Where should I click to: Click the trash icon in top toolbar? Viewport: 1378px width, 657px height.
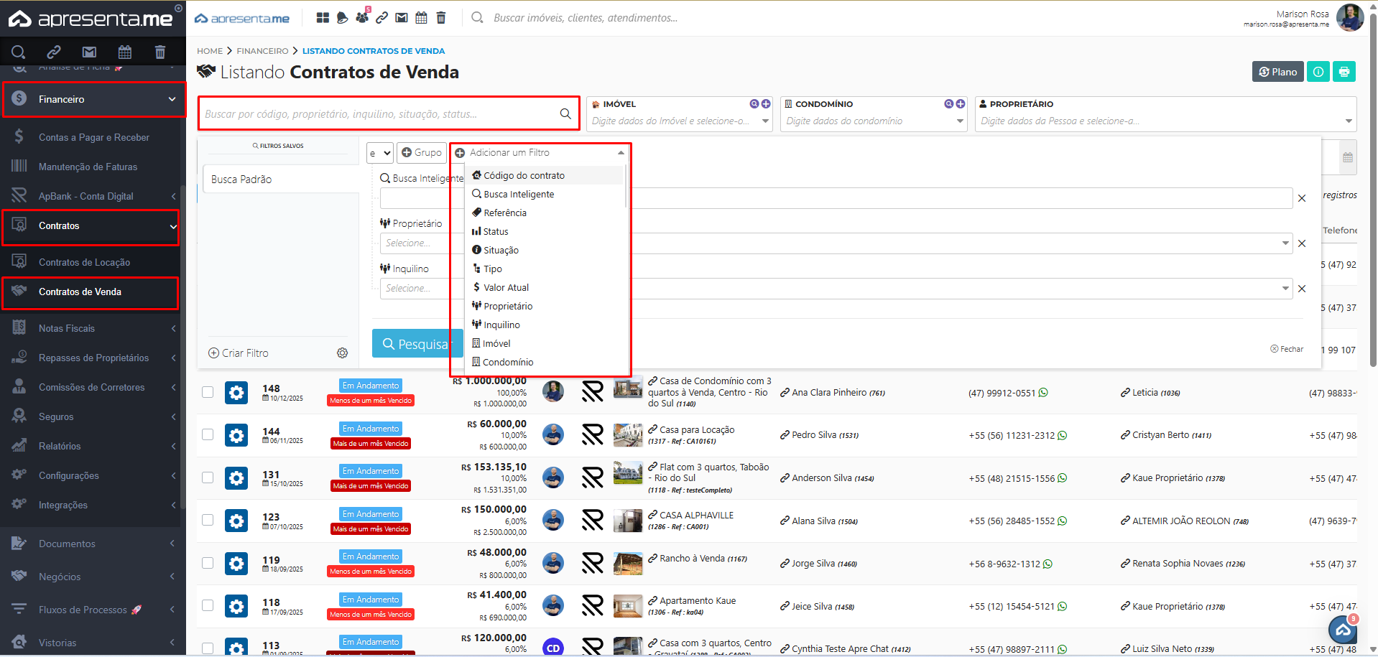[441, 18]
